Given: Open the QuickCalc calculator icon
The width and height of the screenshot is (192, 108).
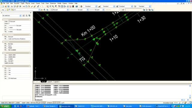Looking at the screenshot, I should pyautogui.click(x=73, y=6).
